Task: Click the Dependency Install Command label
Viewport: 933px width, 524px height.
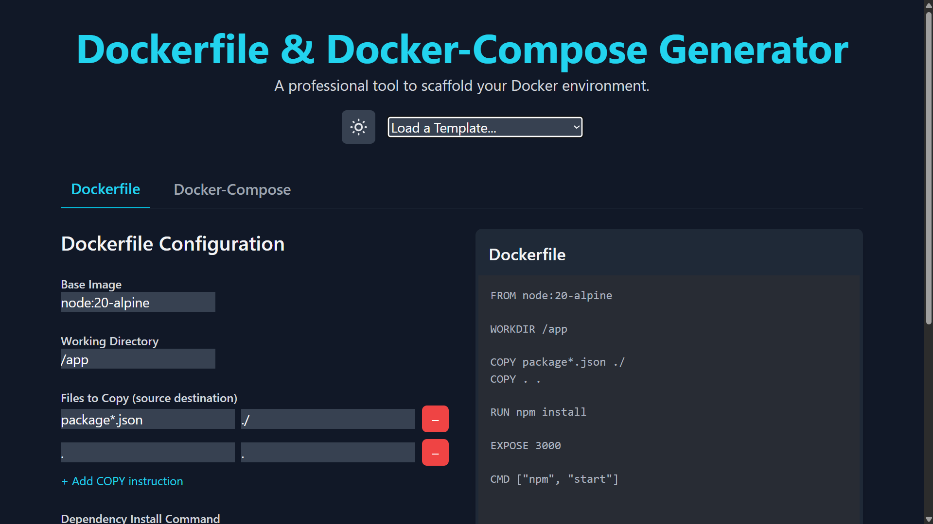Action: (x=140, y=518)
